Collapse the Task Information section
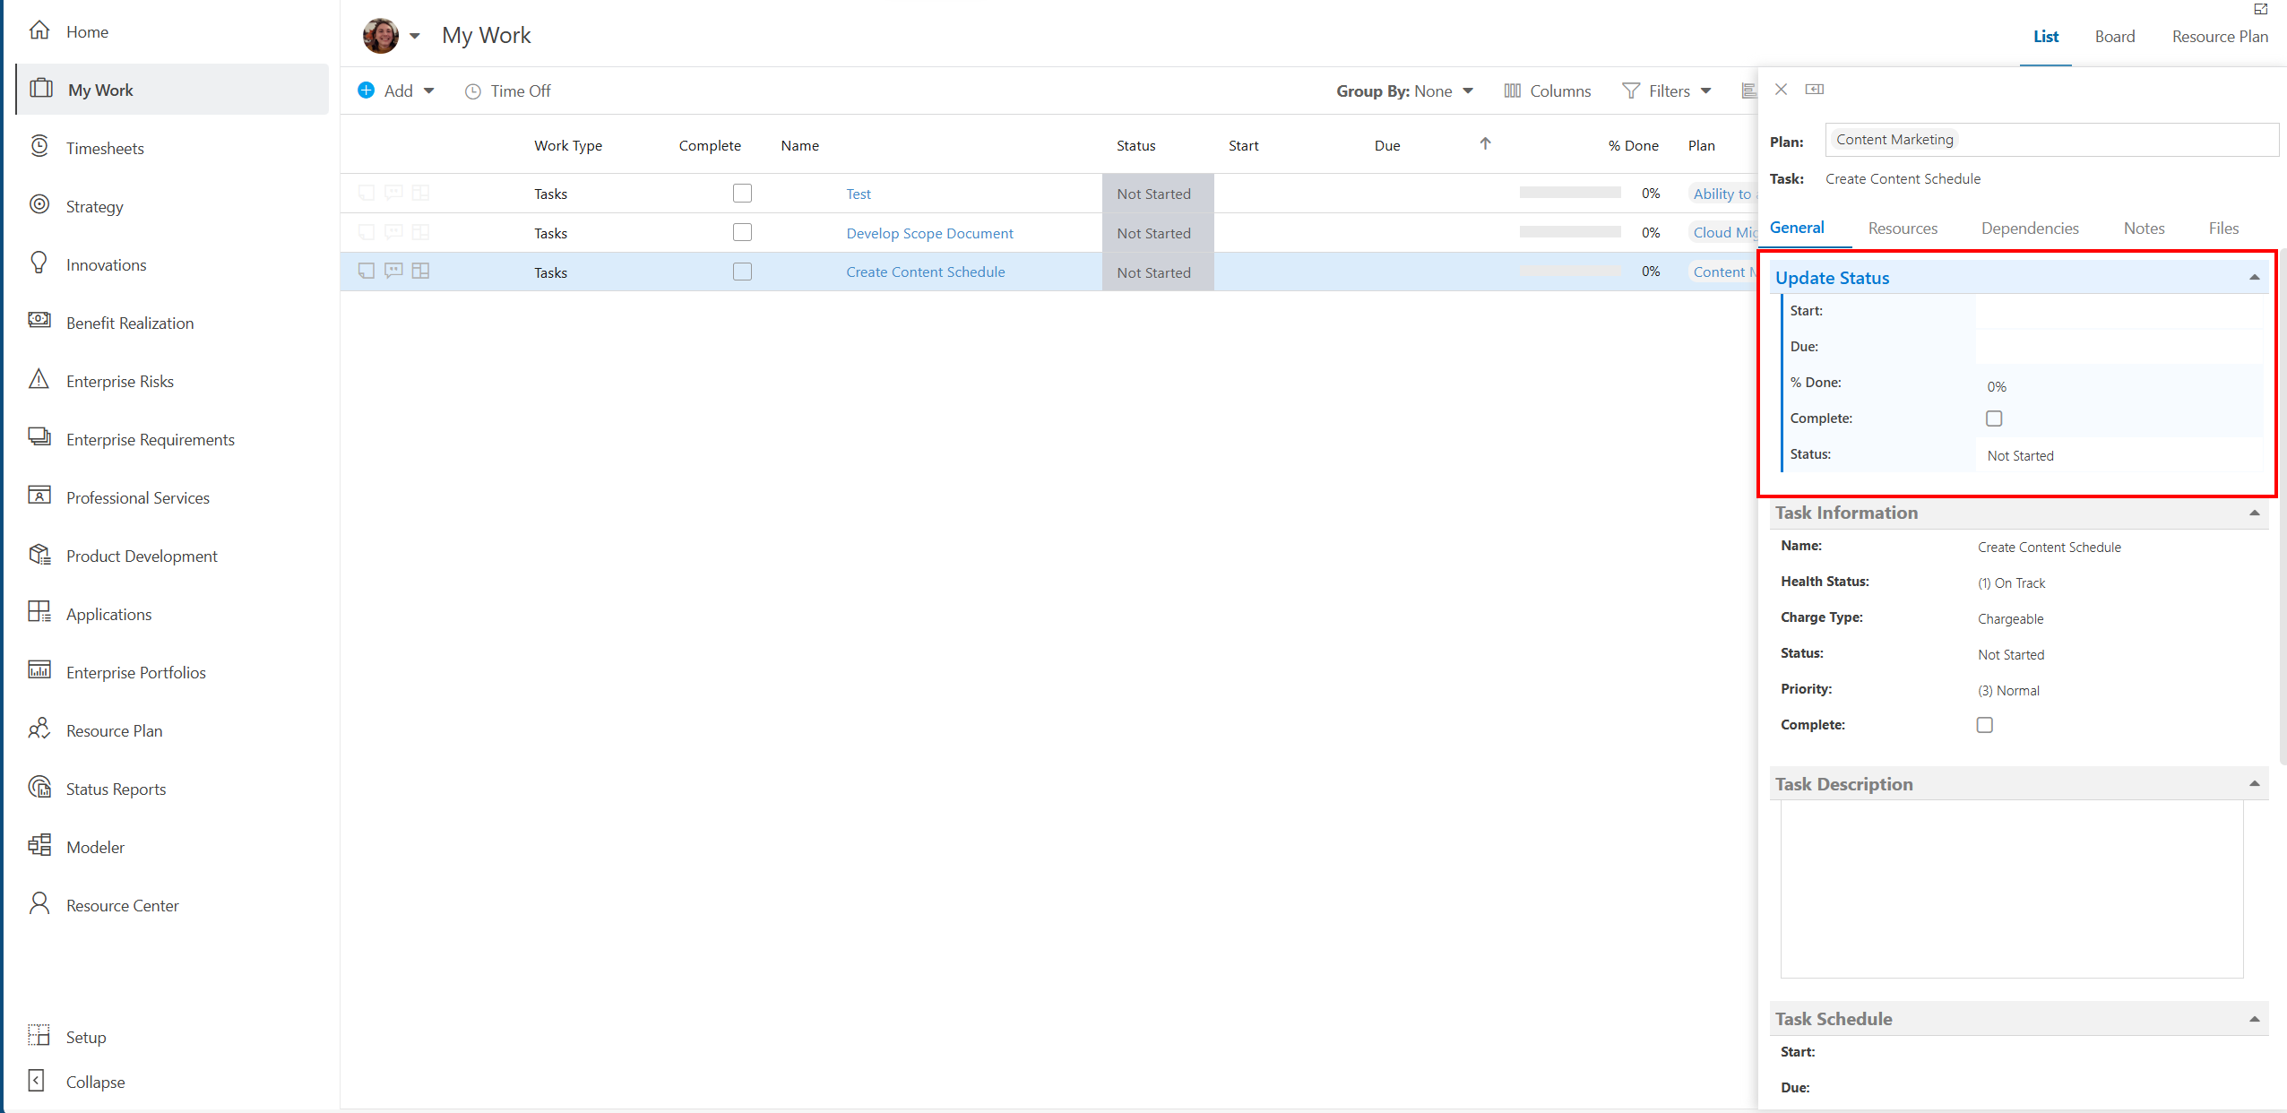Viewport: 2287px width, 1113px height. (x=2255, y=513)
